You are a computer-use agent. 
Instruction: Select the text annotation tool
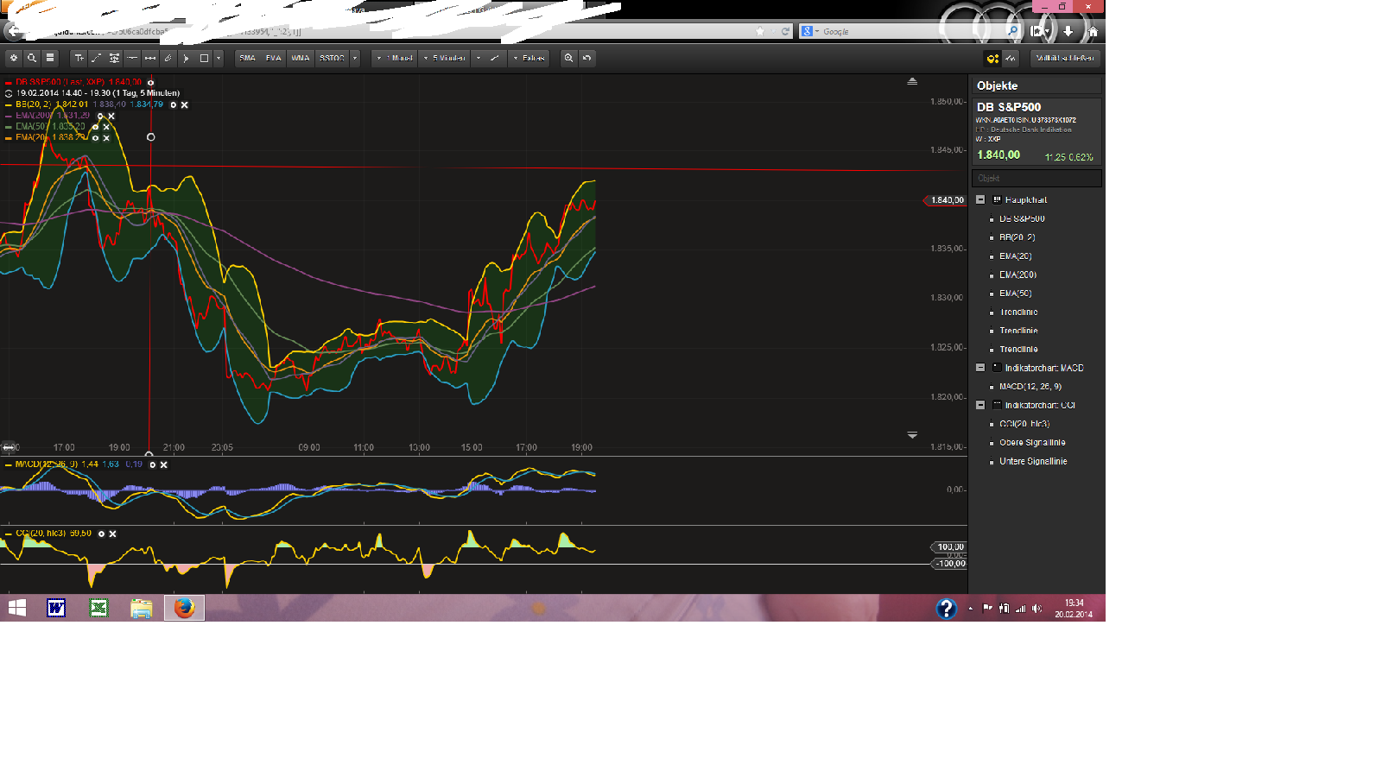tap(79, 58)
